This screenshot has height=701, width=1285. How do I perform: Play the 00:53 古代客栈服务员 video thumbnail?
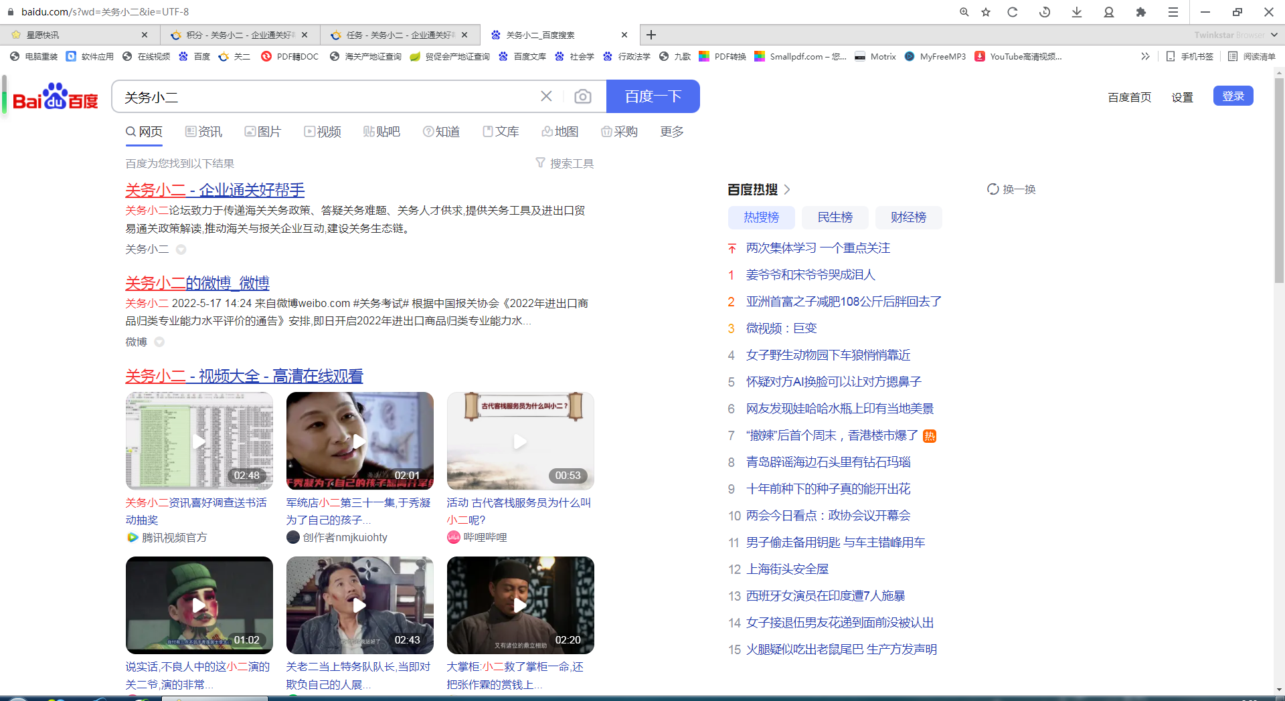point(521,441)
